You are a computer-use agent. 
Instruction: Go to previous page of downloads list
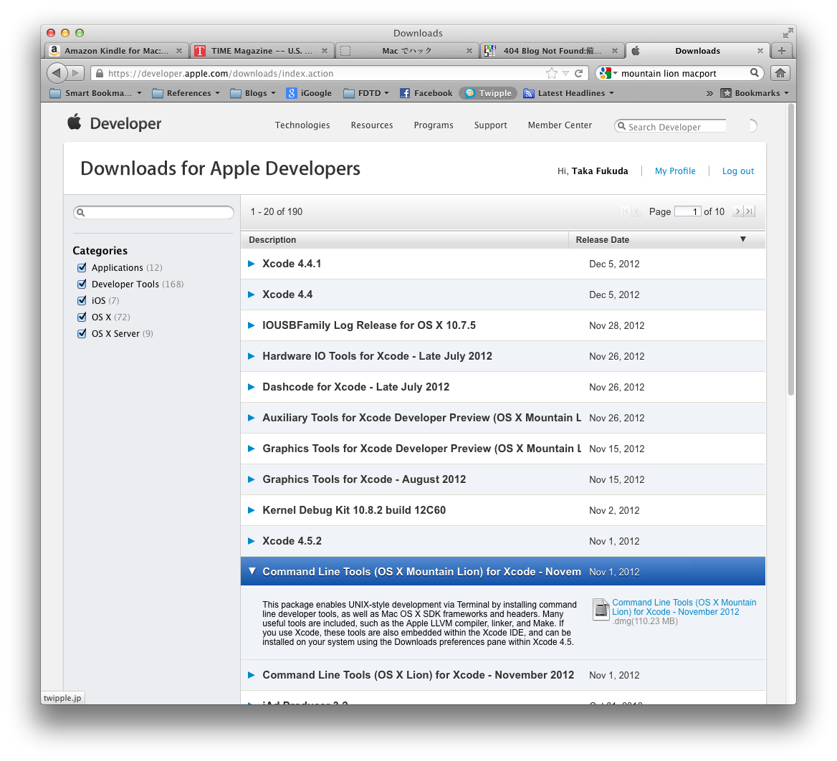pyautogui.click(x=636, y=211)
